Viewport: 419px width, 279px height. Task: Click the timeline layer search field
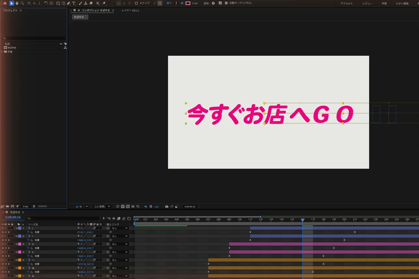click(63, 218)
